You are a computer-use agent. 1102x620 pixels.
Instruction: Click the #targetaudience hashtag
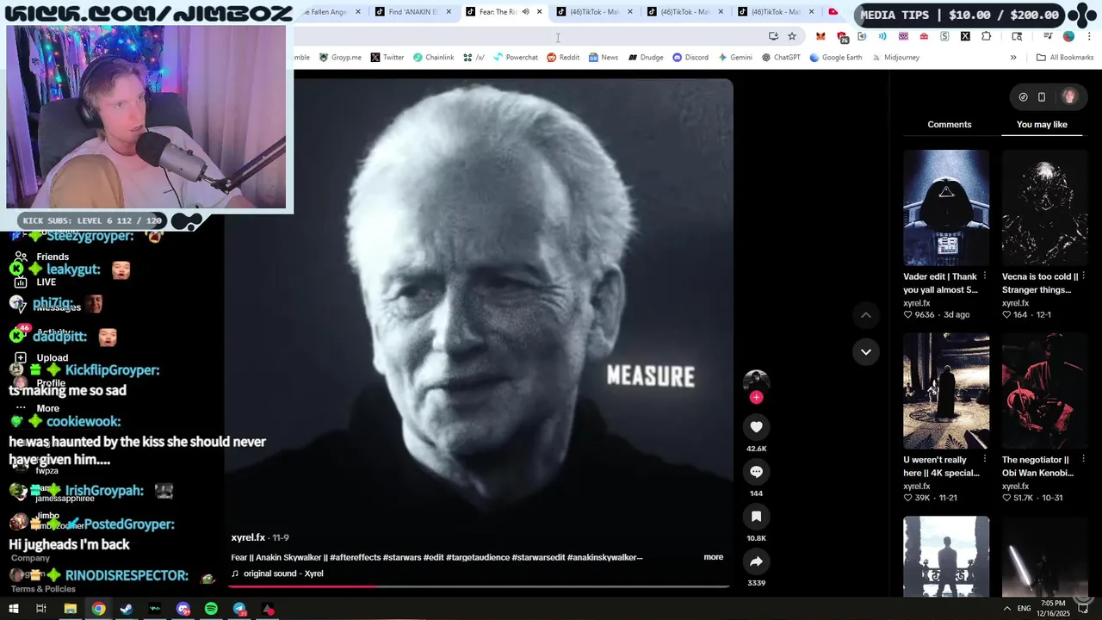(x=477, y=557)
